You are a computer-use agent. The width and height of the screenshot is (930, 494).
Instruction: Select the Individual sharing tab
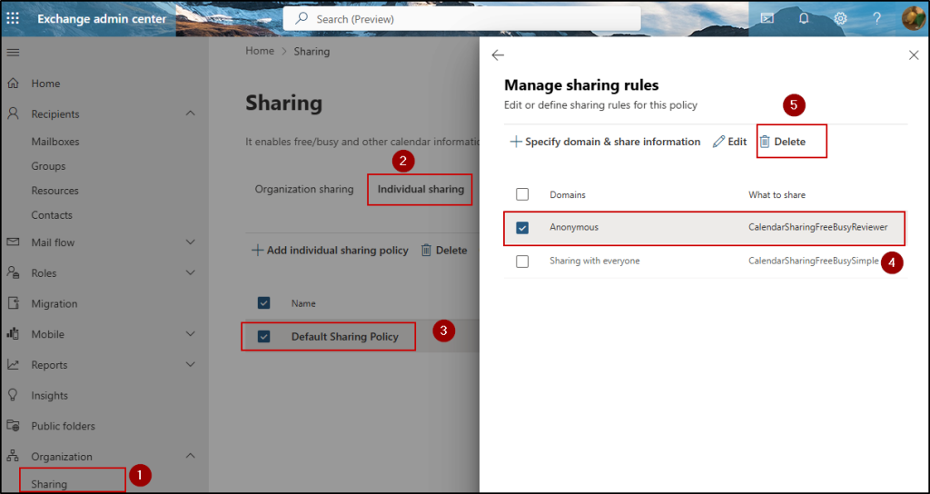pos(420,190)
